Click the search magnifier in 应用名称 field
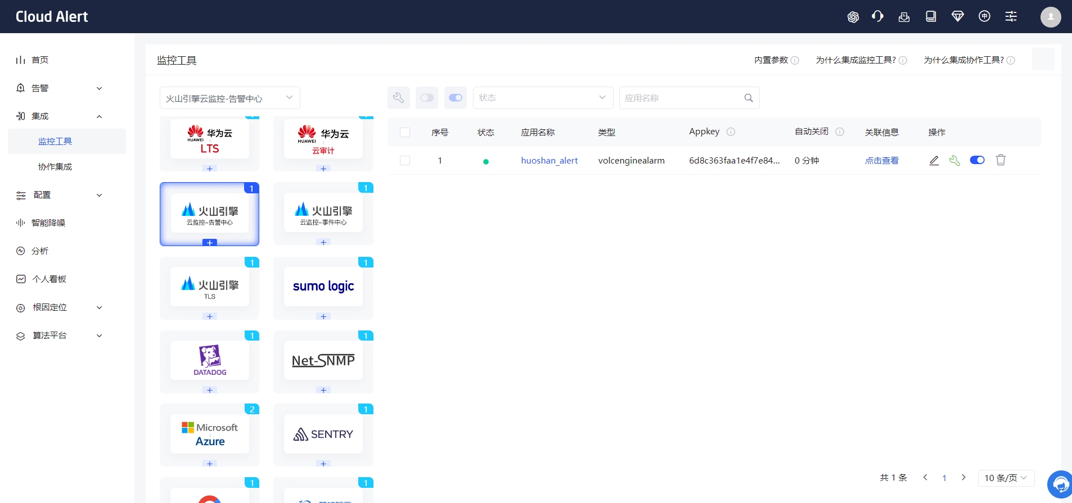Image resolution: width=1072 pixels, height=503 pixels. (x=749, y=98)
